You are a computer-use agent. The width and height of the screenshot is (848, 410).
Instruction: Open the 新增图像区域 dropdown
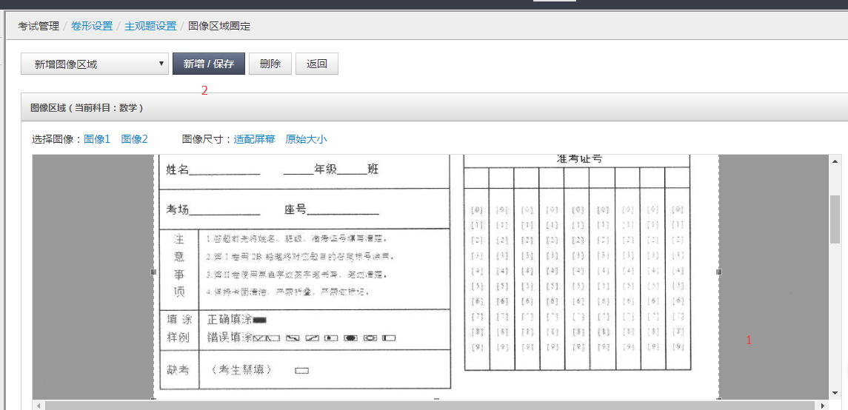tap(95, 64)
